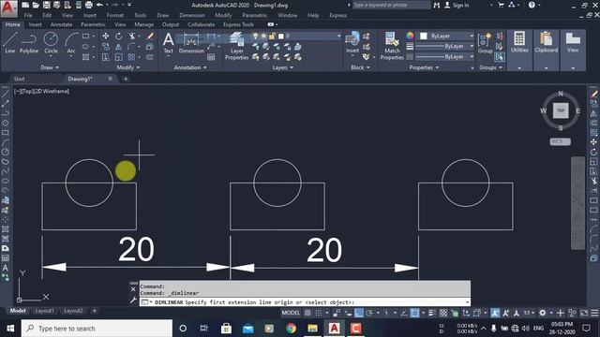Toggle object snap in status bar
The height and width of the screenshot is (337, 600).
click(414, 313)
